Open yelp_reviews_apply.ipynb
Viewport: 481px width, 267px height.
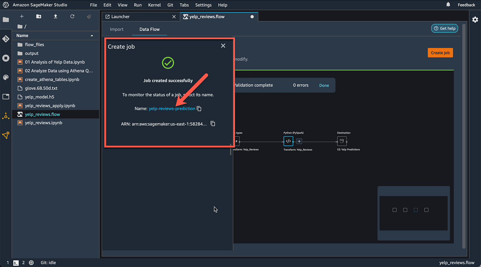[55, 105]
